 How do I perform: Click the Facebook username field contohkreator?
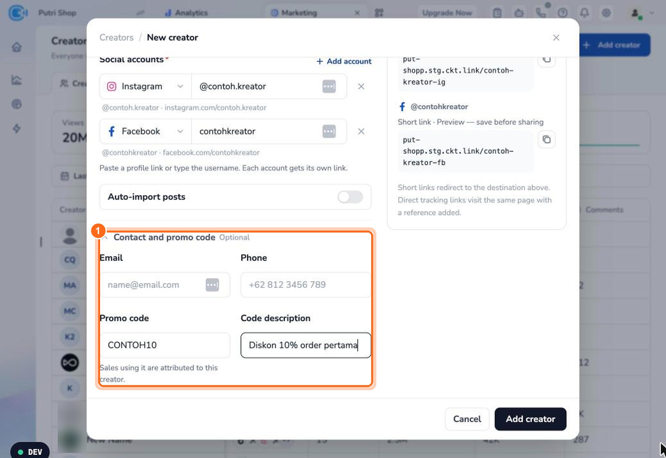tap(269, 131)
